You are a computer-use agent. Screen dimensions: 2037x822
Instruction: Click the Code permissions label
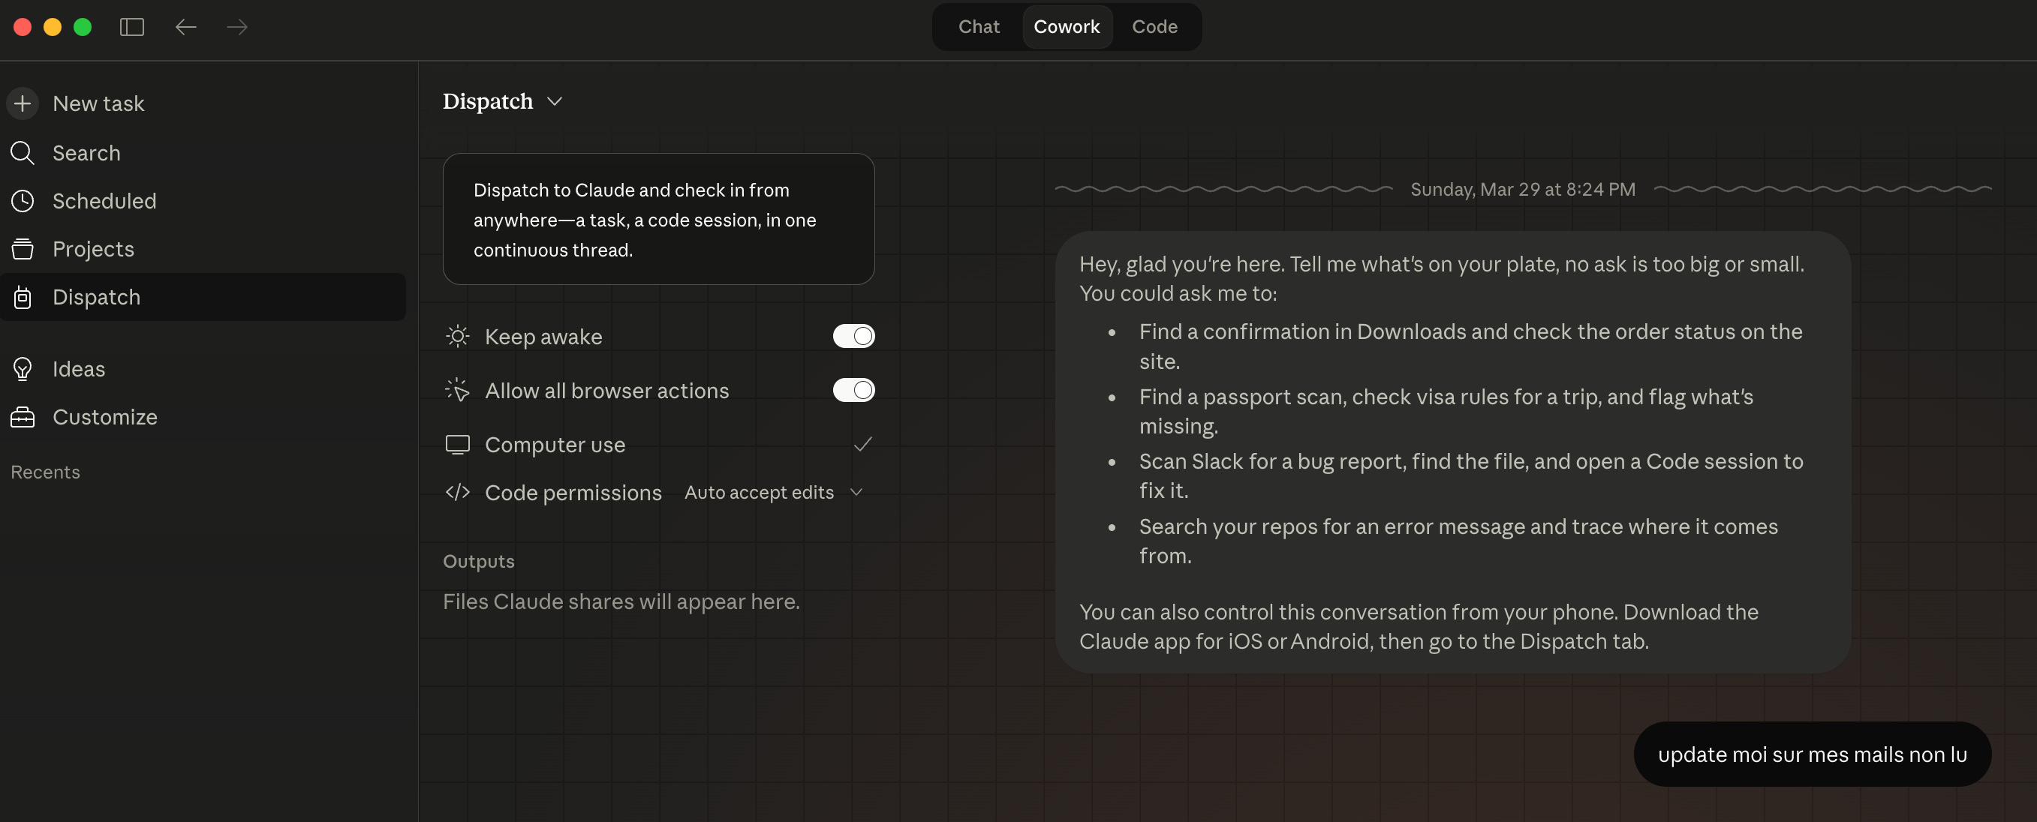click(x=573, y=493)
